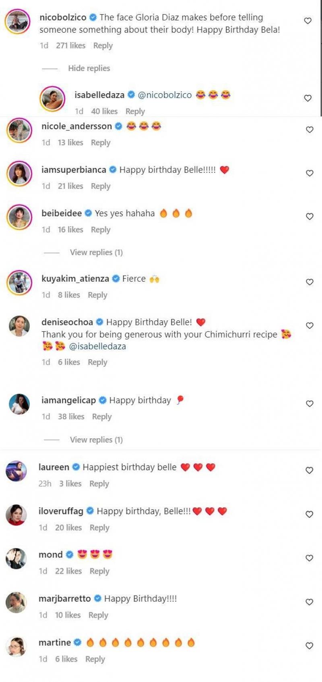Open beibeidee's profile avatar

click(x=19, y=217)
